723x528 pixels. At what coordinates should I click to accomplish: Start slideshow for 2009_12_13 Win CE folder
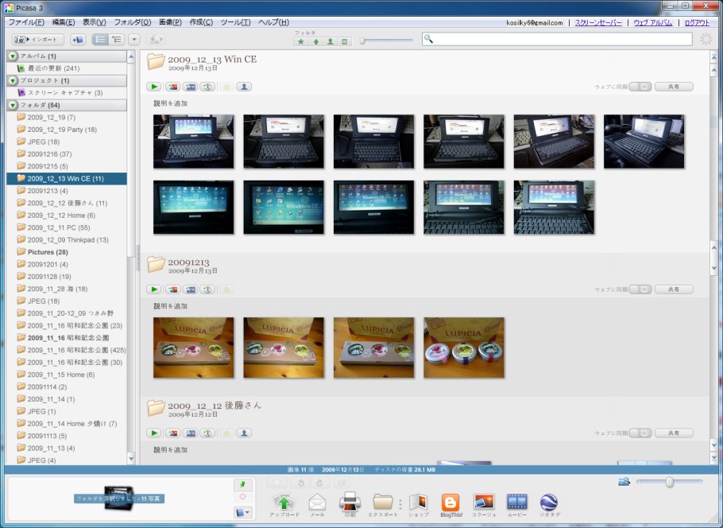153,87
